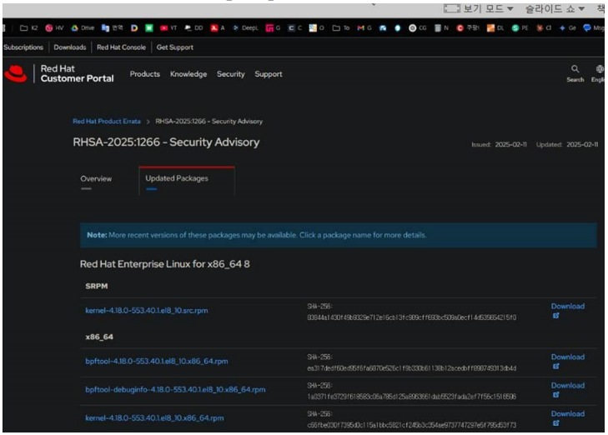This screenshot has width=608, height=435.
Task: Open the To bookmark folder
Action: [x=341, y=27]
